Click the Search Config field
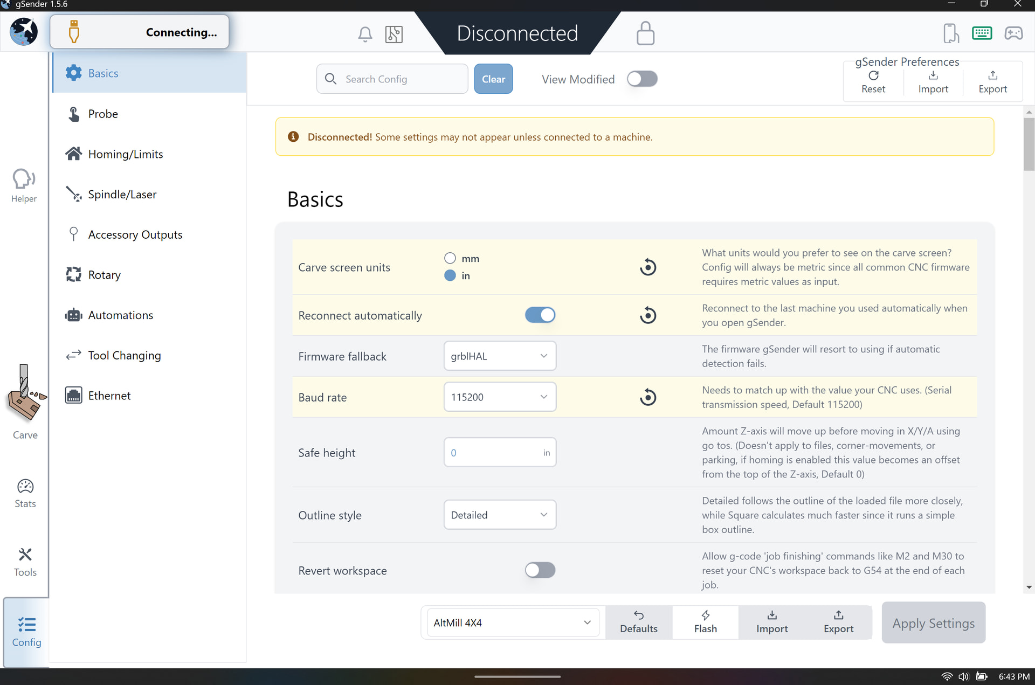The image size is (1035, 685). coord(399,79)
